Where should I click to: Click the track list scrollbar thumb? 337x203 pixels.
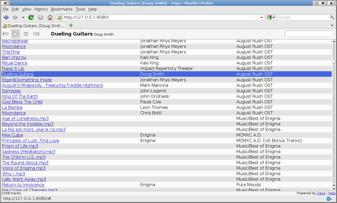334,61
